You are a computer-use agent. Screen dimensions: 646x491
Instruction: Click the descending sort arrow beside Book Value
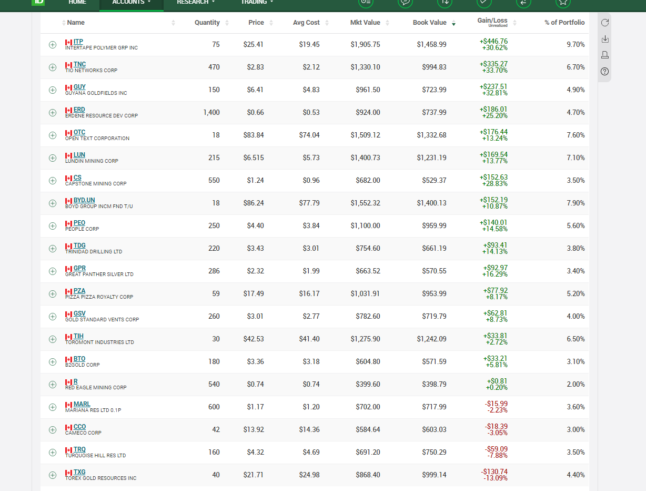pos(453,24)
